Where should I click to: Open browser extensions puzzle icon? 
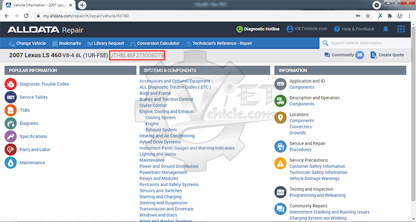[389, 16]
